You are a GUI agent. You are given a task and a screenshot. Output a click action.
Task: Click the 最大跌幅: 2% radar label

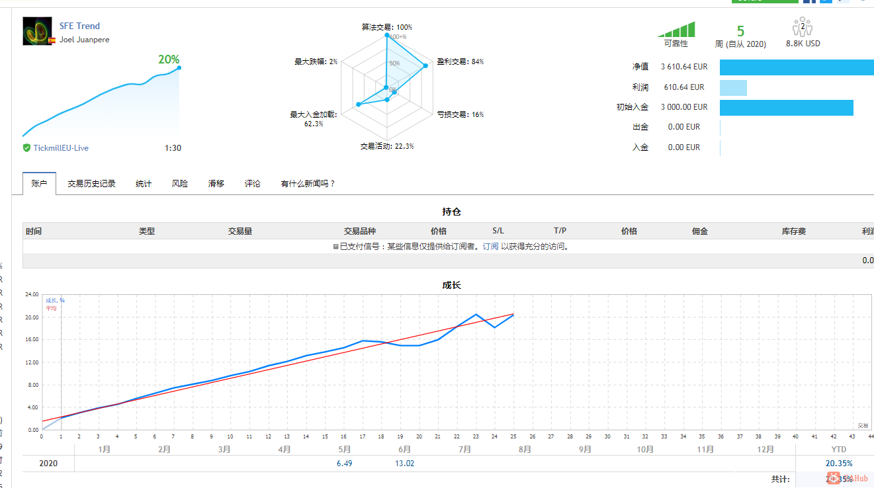[x=316, y=61]
